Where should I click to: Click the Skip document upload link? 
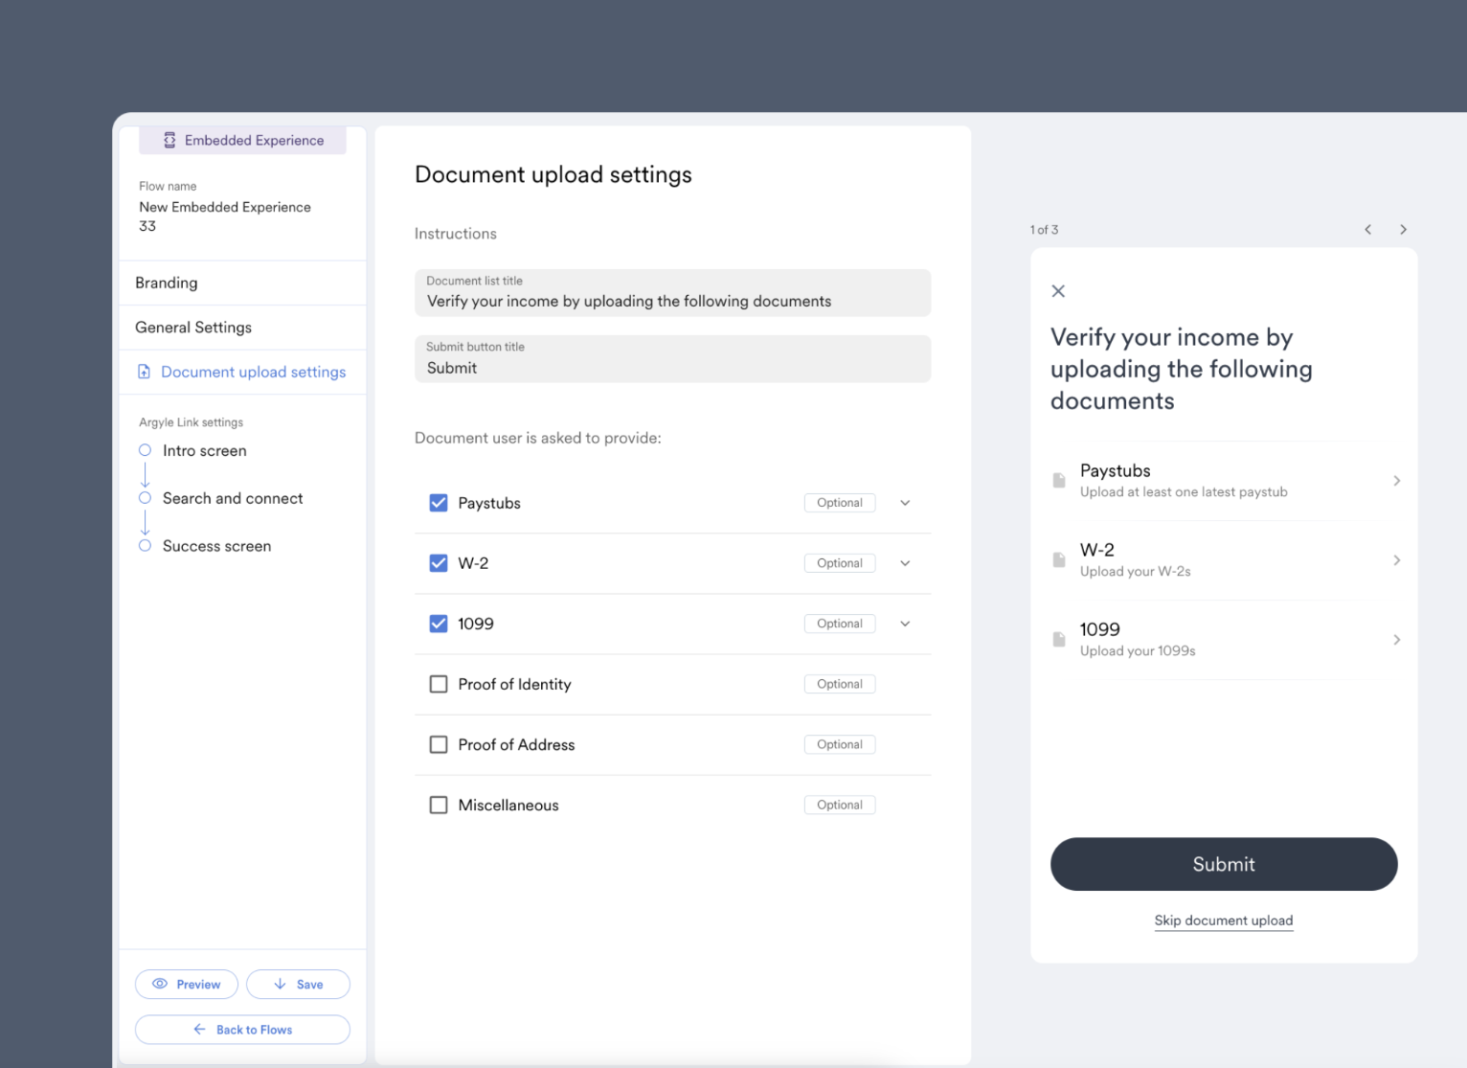click(1223, 920)
